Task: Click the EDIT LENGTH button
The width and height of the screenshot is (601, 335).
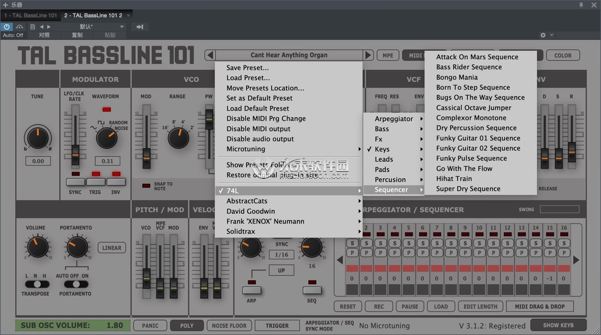Action: point(481,306)
